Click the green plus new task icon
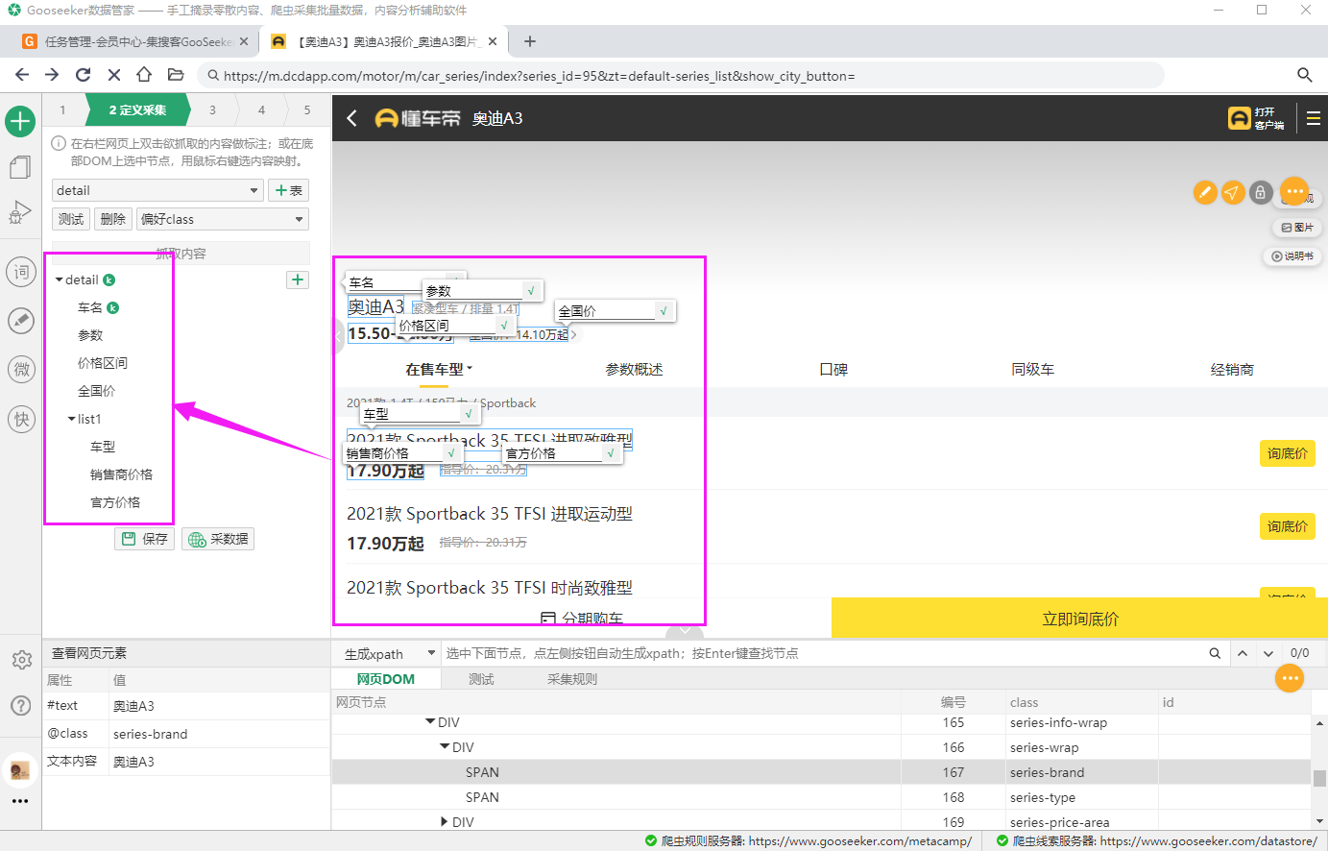The height and width of the screenshot is (851, 1328). pos(20,121)
